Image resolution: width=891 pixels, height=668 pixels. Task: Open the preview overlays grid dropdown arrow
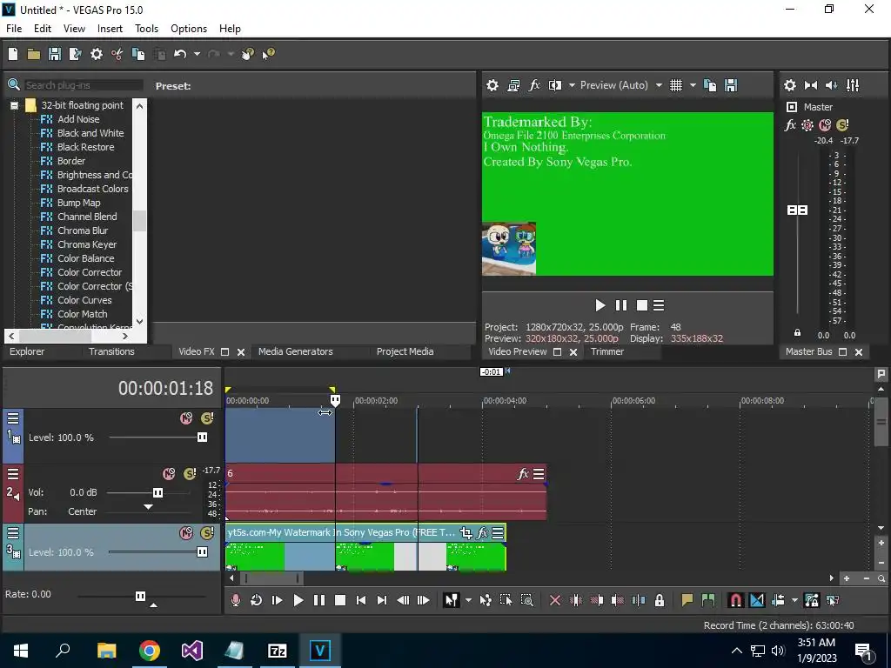pyautogui.click(x=693, y=85)
